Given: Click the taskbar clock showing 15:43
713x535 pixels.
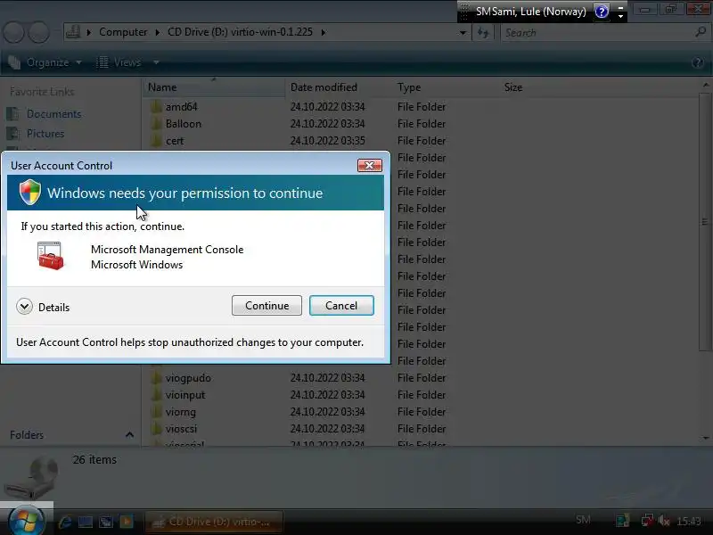Looking at the screenshot, I should pos(688,522).
